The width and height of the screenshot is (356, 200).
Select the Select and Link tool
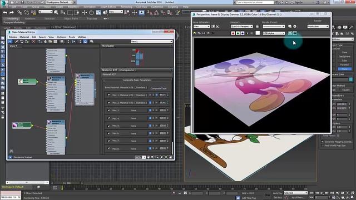[x=20, y=13]
